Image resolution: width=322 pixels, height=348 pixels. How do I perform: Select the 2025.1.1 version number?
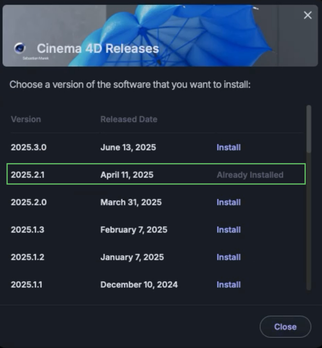pyautogui.click(x=26, y=284)
